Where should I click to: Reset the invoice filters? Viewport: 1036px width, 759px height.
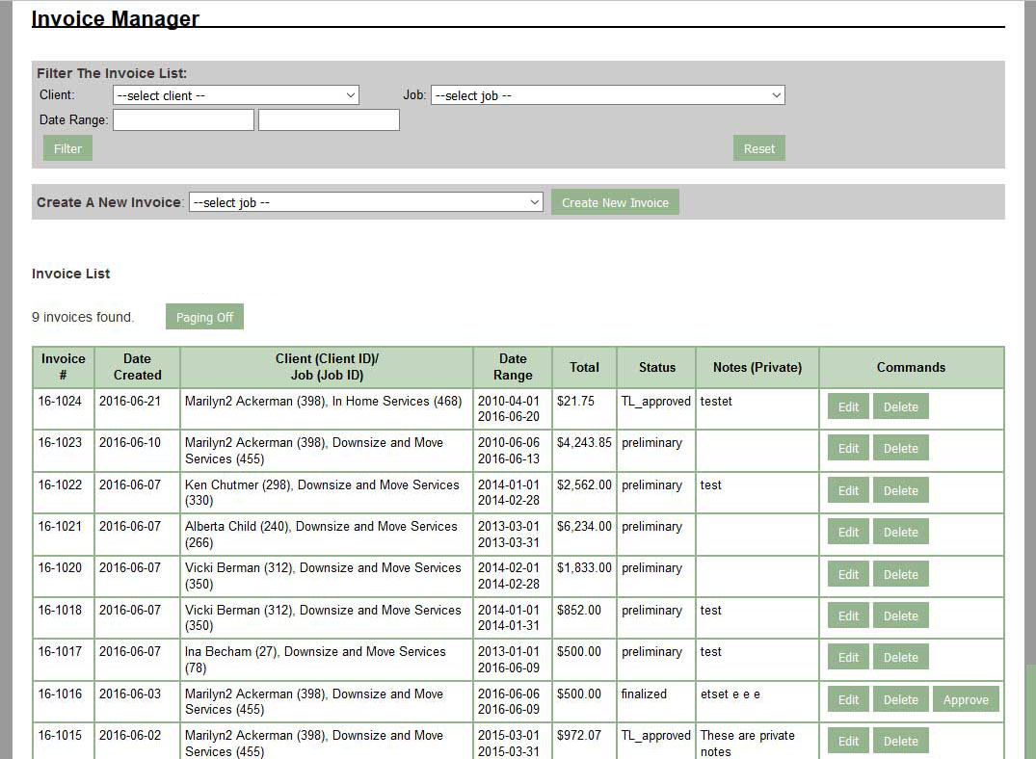click(x=759, y=148)
